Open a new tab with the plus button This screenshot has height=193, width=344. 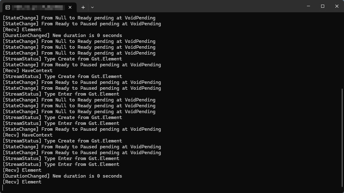[83, 7]
